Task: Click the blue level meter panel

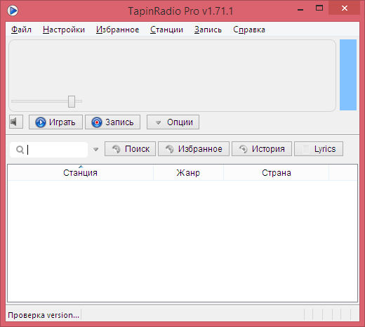Action: [x=348, y=75]
